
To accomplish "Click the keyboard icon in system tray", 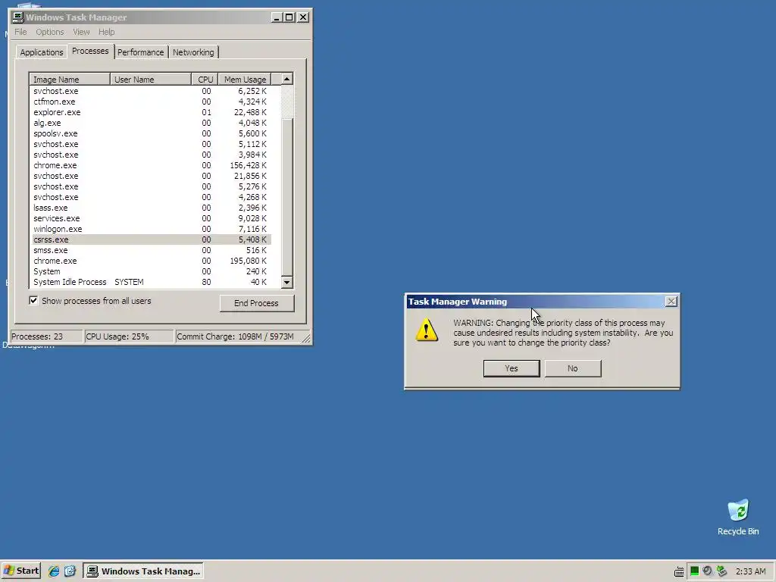I will pos(679,571).
